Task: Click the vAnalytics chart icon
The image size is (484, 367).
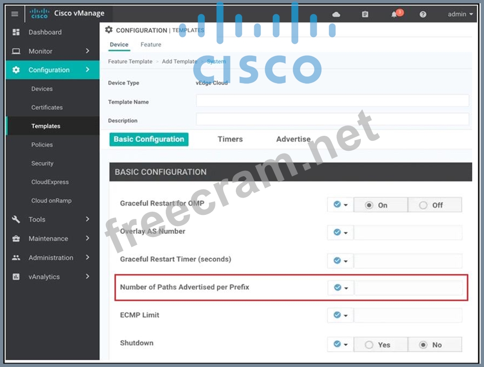Action: point(16,277)
